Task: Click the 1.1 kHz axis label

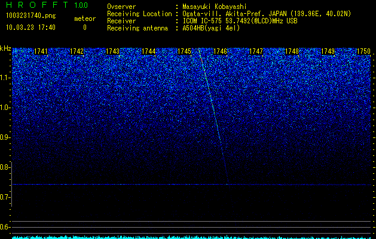Action: pyautogui.click(x=5, y=78)
